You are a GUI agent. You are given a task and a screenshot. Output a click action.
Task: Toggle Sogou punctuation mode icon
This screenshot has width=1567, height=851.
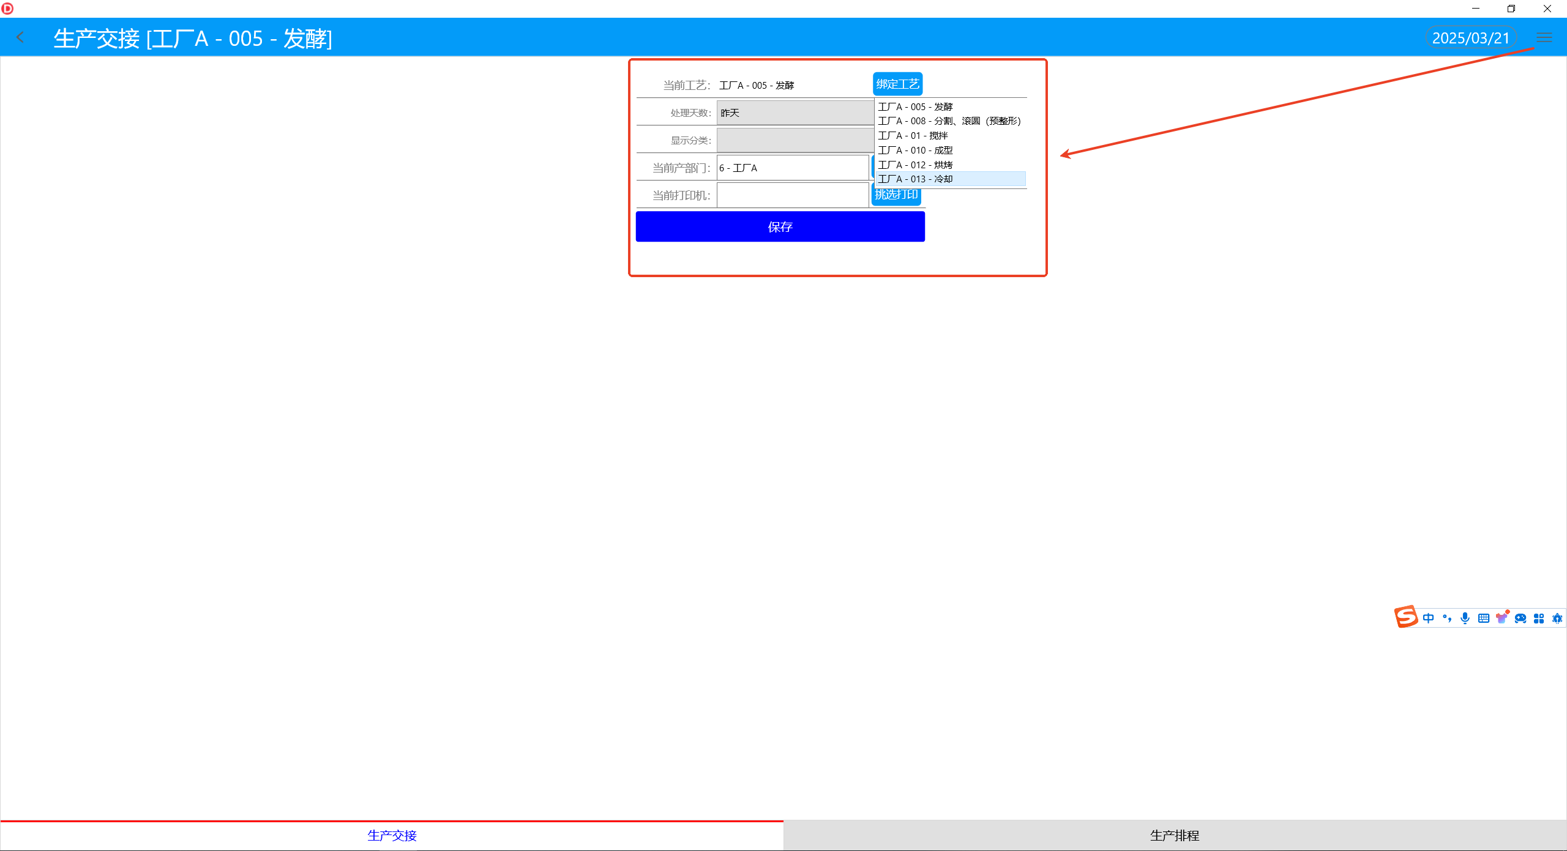(1447, 618)
